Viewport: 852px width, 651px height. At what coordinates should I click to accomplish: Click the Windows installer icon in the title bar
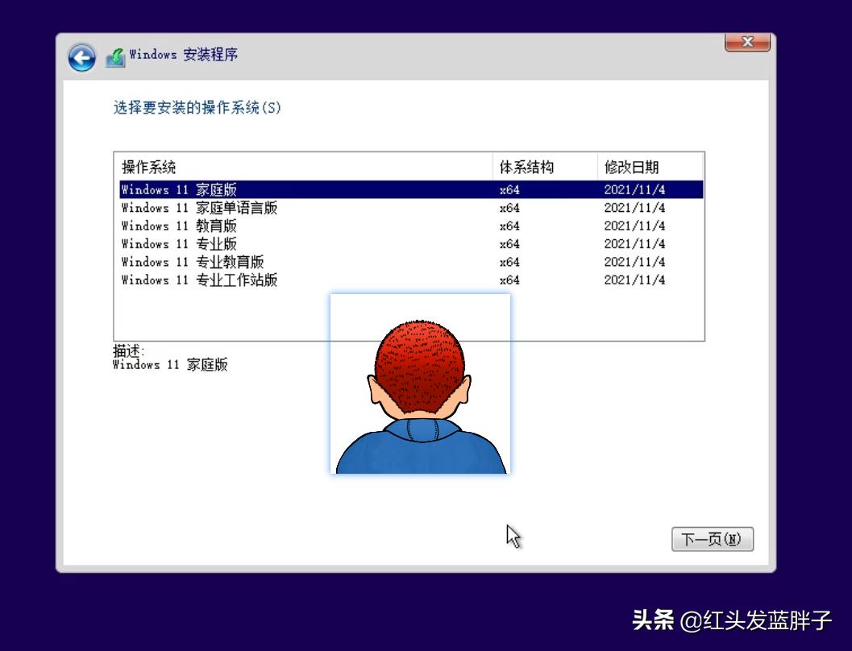[115, 55]
